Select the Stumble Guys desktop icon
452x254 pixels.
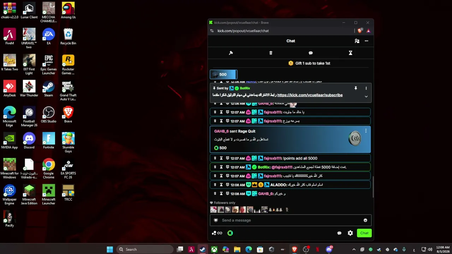[x=68, y=143]
